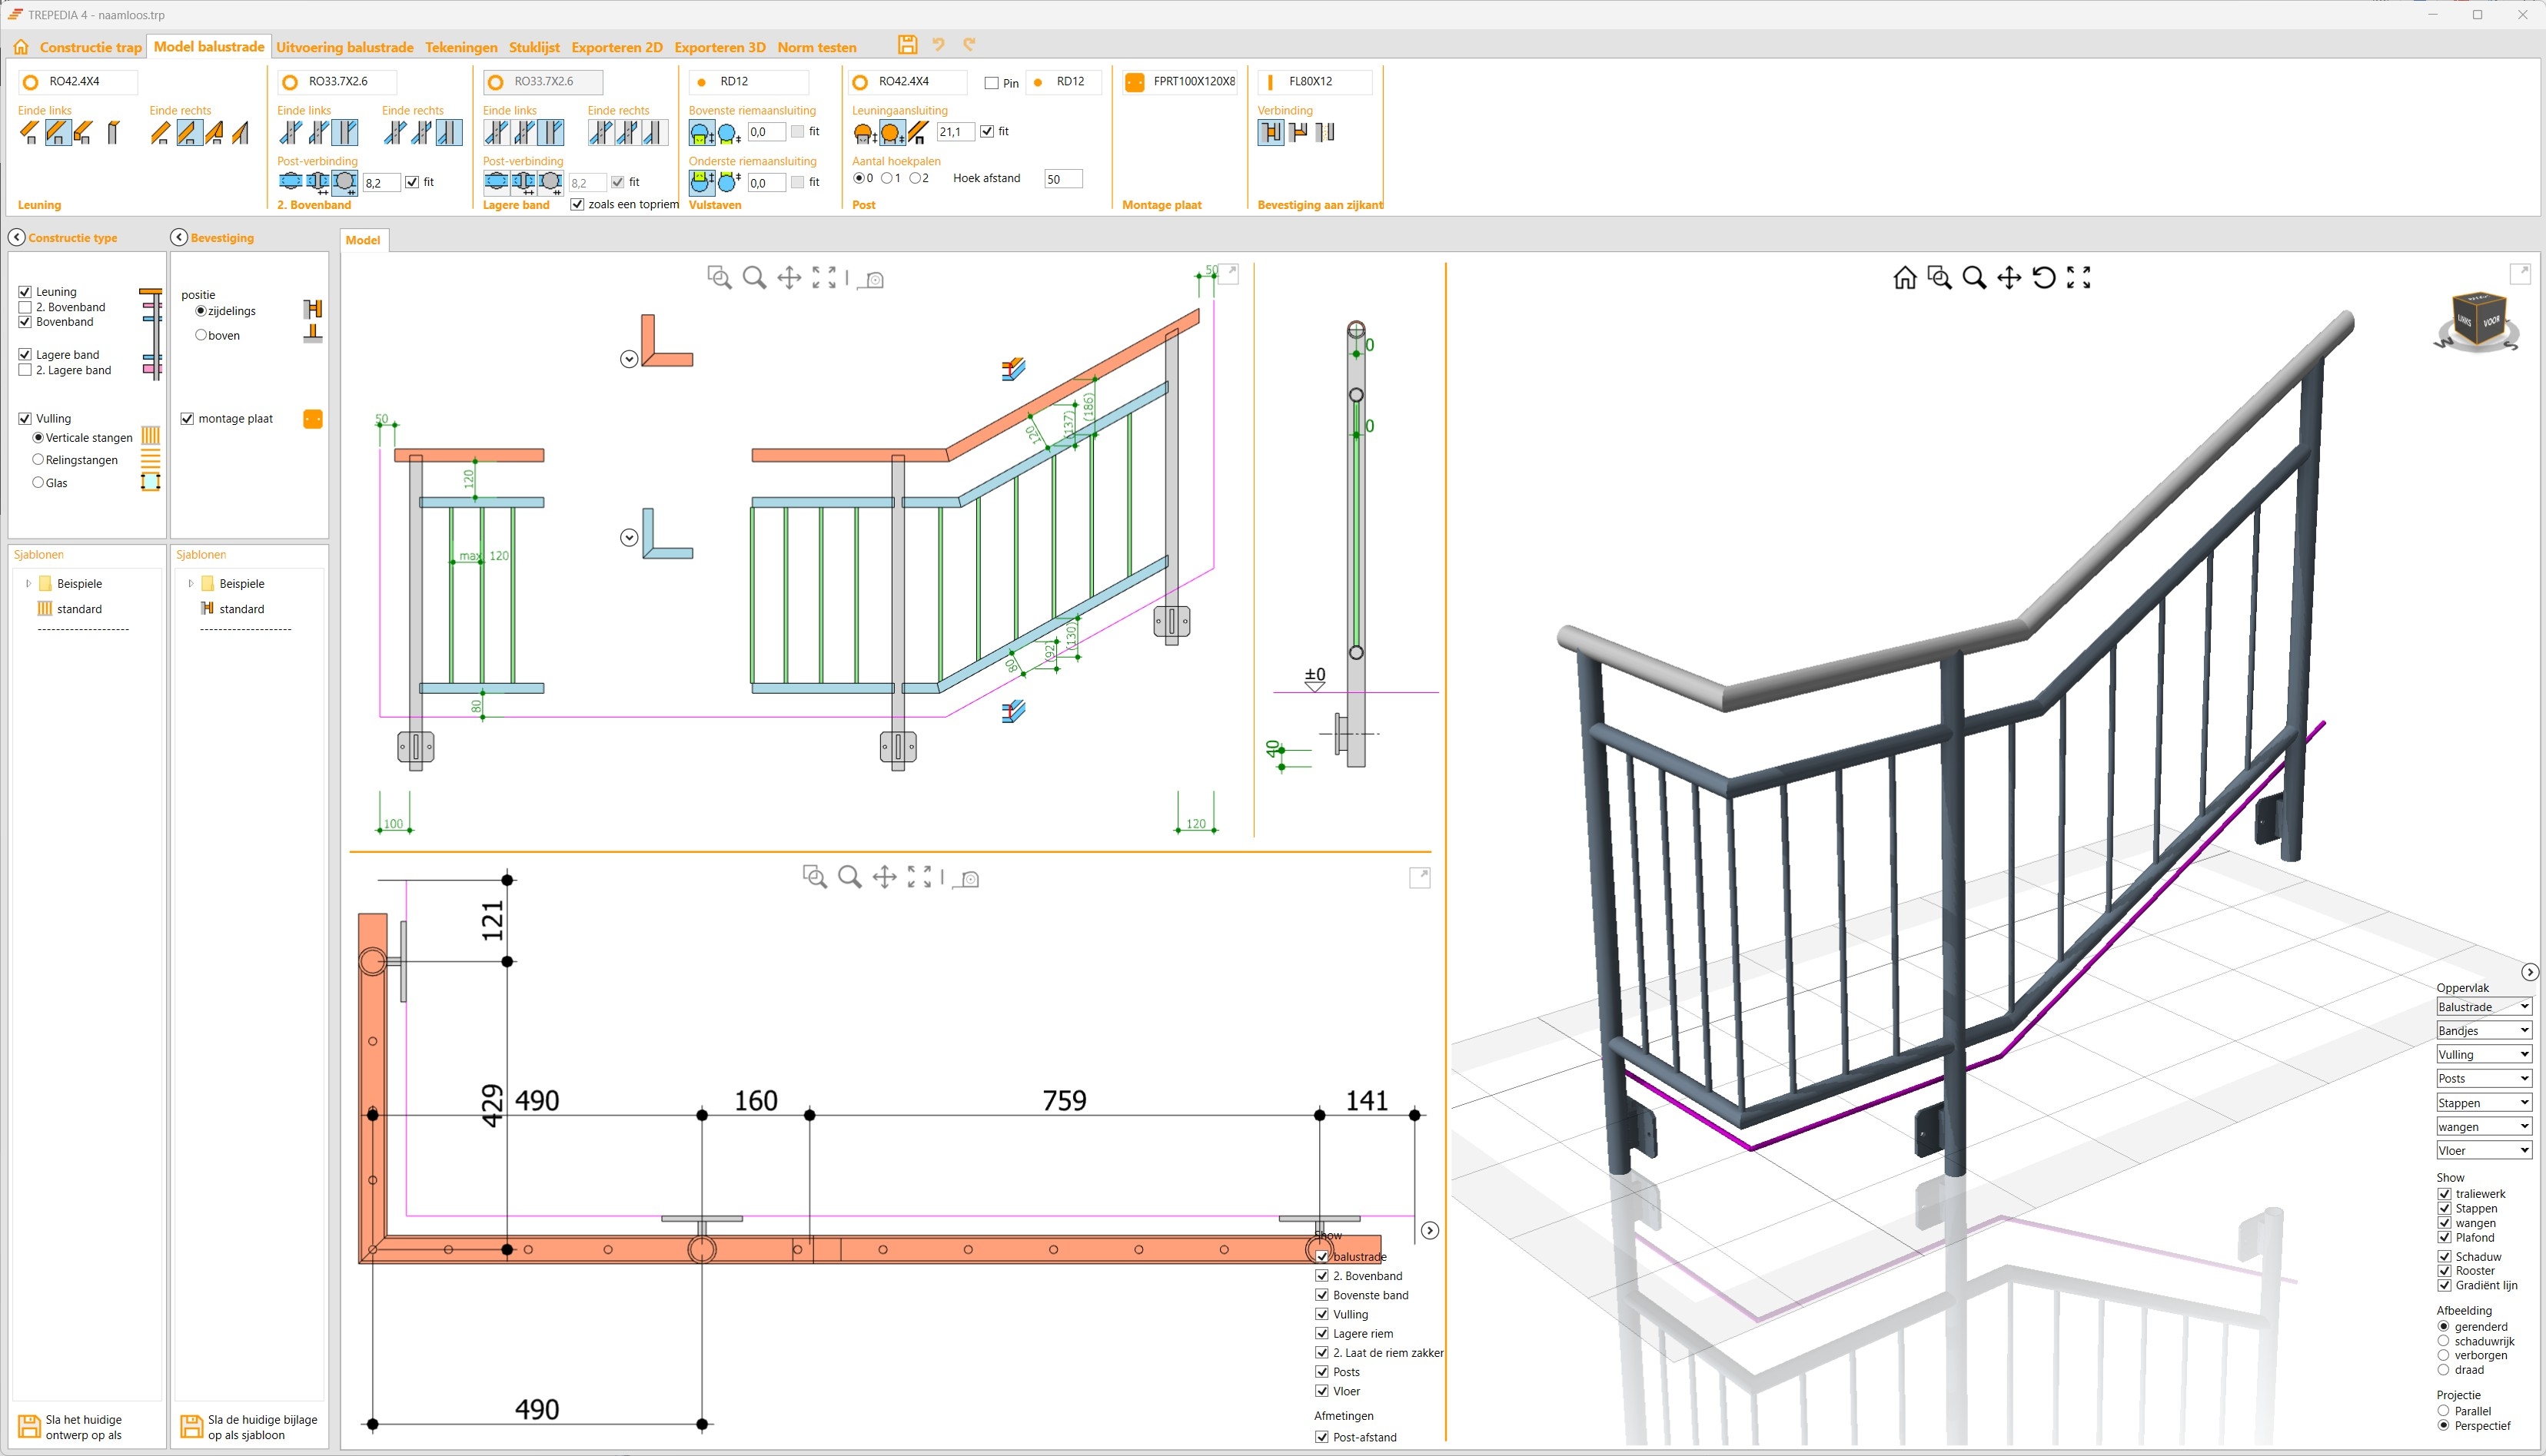Click the camera snapshot icon in plan view

[969, 878]
